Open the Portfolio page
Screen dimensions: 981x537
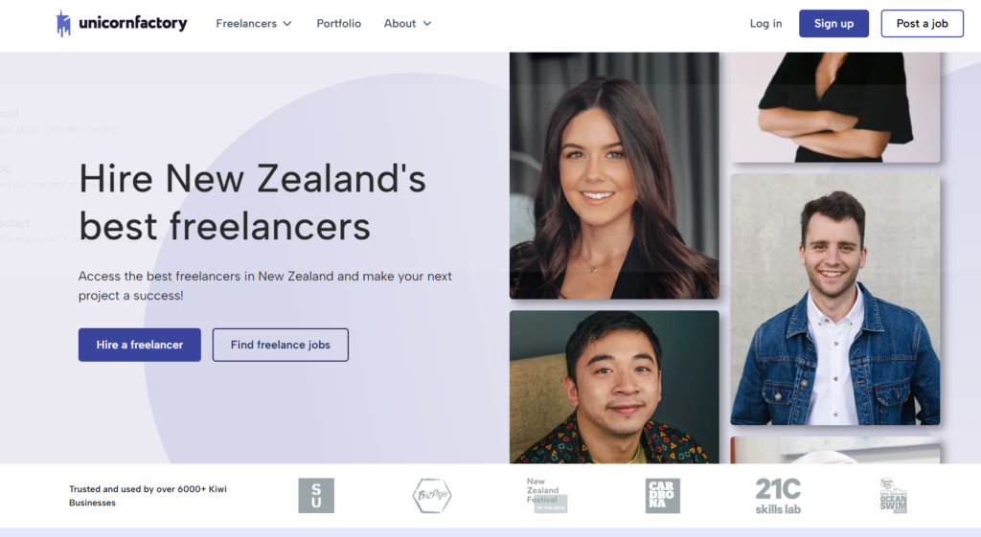pos(338,24)
